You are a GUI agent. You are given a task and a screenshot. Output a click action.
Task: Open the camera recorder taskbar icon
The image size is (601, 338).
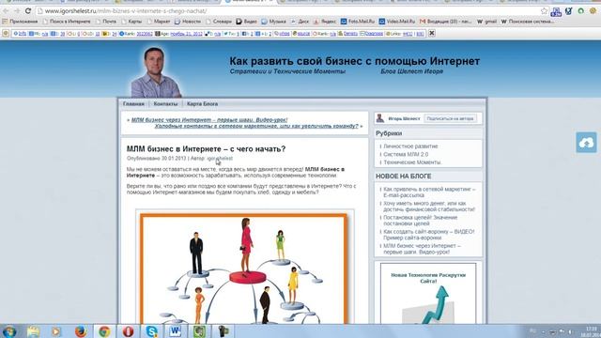223,331
